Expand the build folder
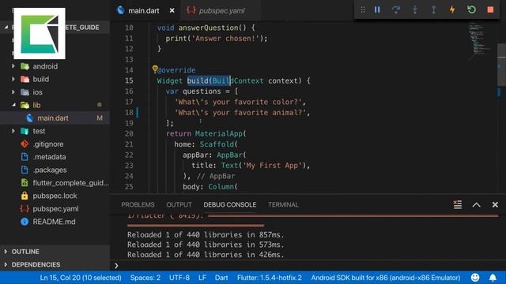Viewport: 506px width, 284px height. (13, 79)
